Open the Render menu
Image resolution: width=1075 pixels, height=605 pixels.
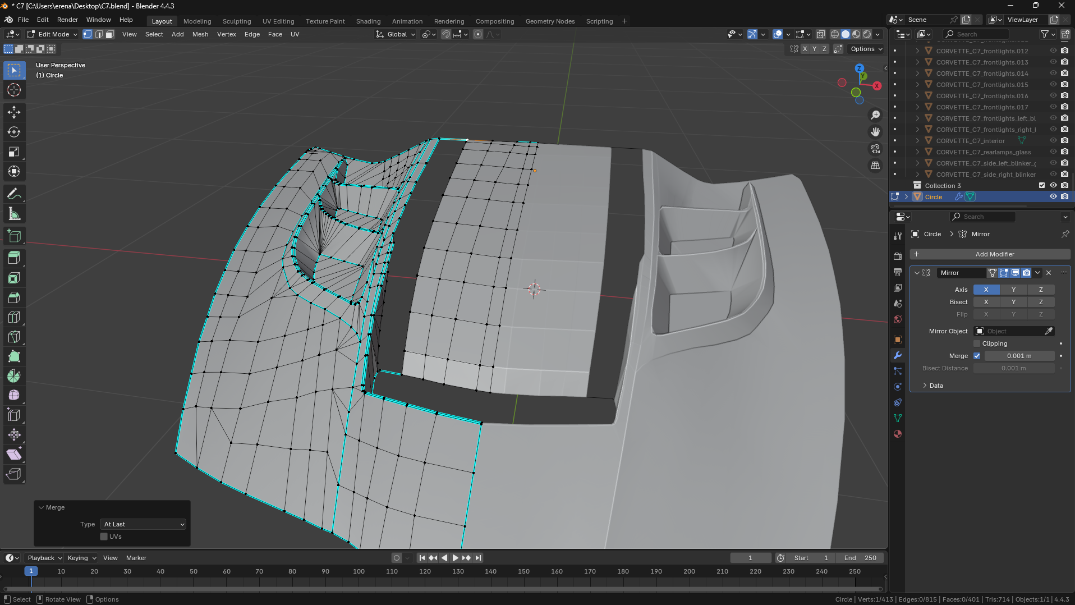pos(67,20)
